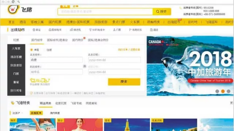Open 港澳台/国际机票 in the navigation bar
The image size is (234, 131).
78,22
